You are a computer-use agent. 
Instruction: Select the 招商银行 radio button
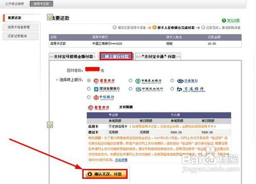[89, 80]
